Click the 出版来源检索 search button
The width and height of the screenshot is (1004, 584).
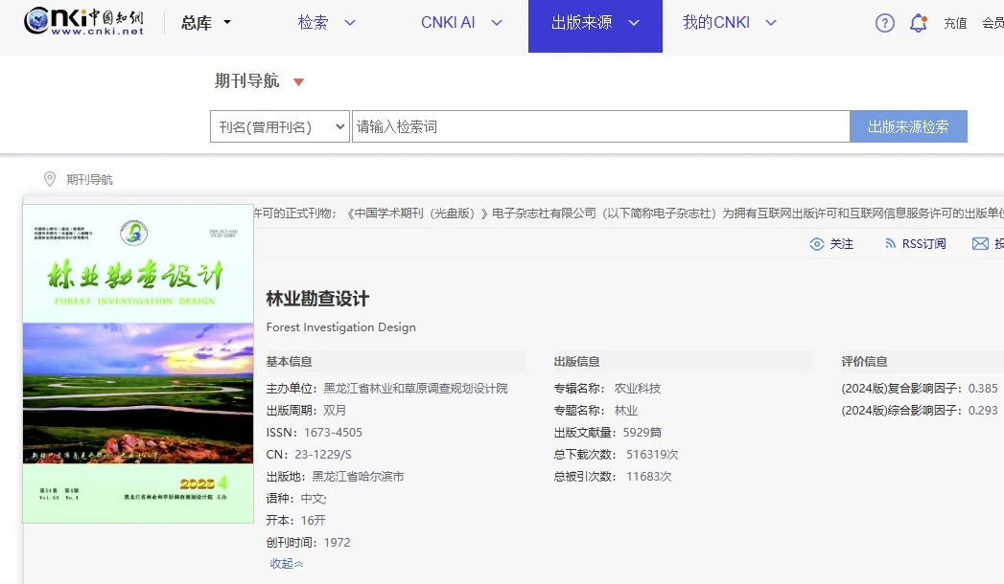908,125
